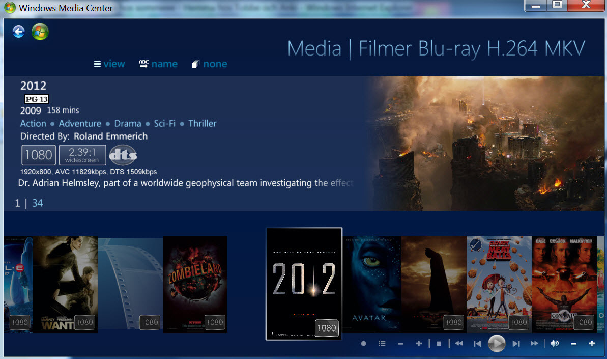Start playback with the round play button
Viewport: 607px width, 359px height.
pos(497,344)
